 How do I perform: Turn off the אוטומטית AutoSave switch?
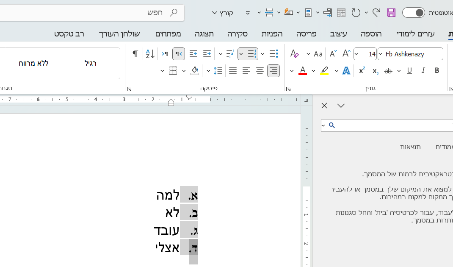pos(414,12)
